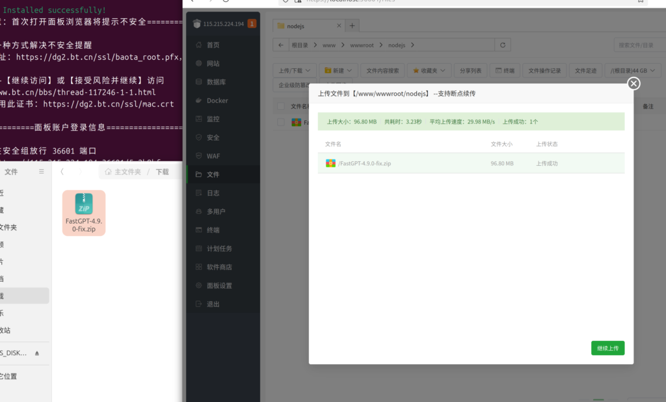Open the 首页 home icon in panel sidebar
This screenshot has height=402, width=666.
click(198, 45)
